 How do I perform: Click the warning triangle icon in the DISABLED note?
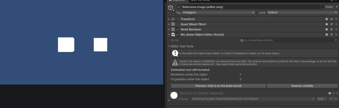175,62
